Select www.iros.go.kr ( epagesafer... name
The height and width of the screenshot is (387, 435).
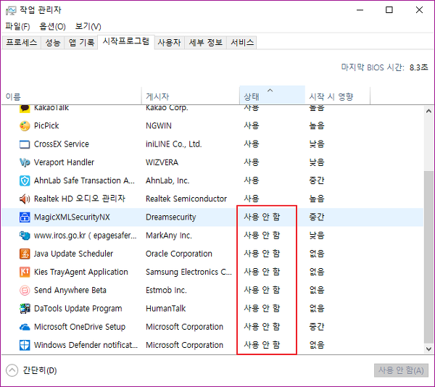click(86, 236)
